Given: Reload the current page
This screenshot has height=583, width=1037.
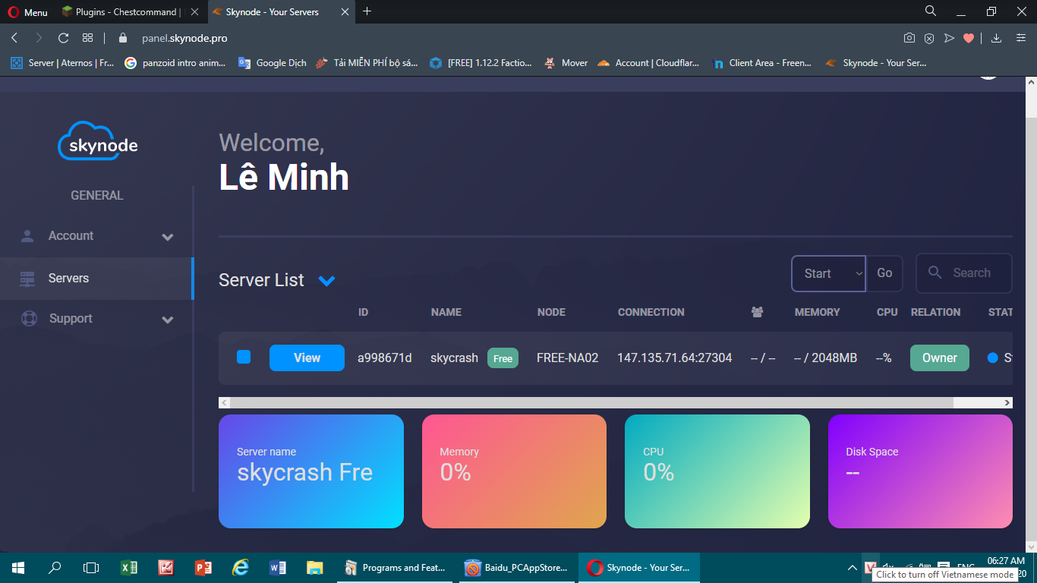Looking at the screenshot, I should coord(64,38).
